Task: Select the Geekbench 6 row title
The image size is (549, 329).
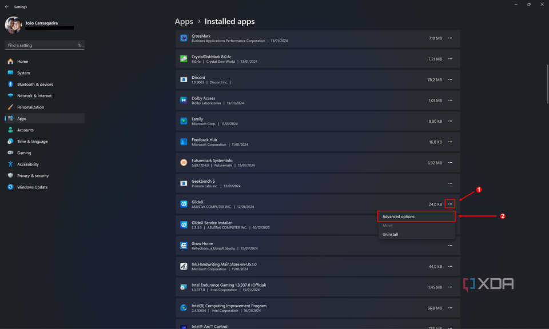Action: [203, 181]
